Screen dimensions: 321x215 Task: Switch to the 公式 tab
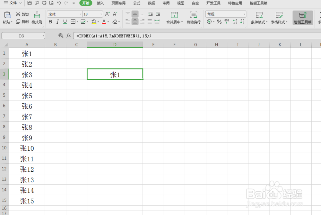137,3
